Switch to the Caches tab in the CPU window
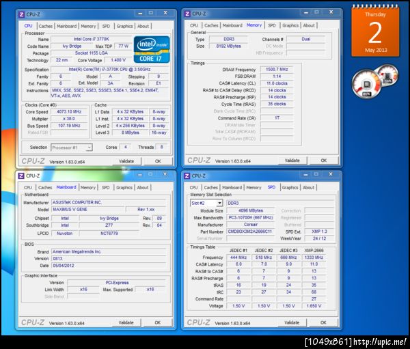The image size is (410, 349). pyautogui.click(x=46, y=26)
